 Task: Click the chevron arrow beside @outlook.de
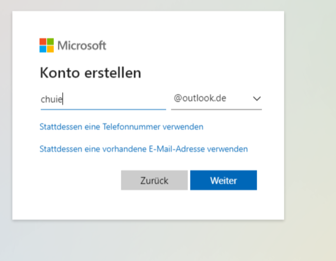[x=257, y=99]
